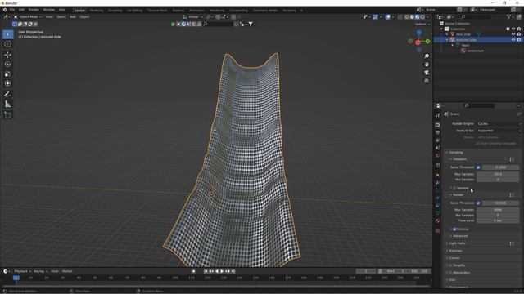Image resolution: width=524 pixels, height=294 pixels.
Task: Click the timeline play button
Action: [x=222, y=271]
